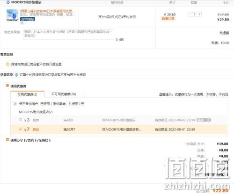The image size is (234, 194).
Task: Check the ¥3 coupon checkbox
Action: (x=20, y=120)
